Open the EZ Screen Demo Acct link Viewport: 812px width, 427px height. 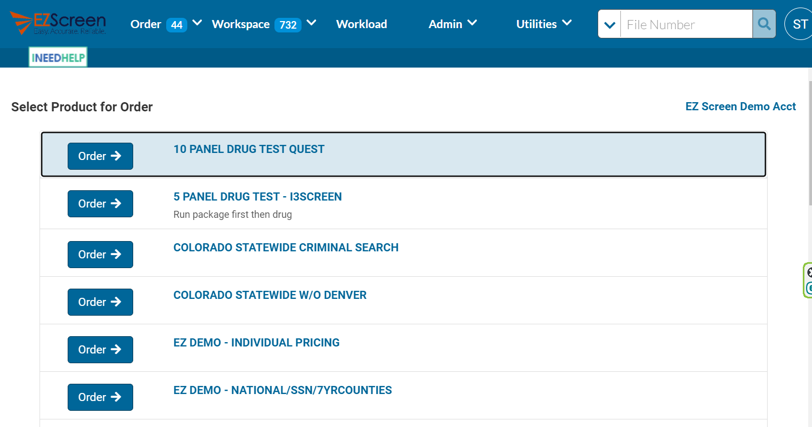click(x=741, y=106)
